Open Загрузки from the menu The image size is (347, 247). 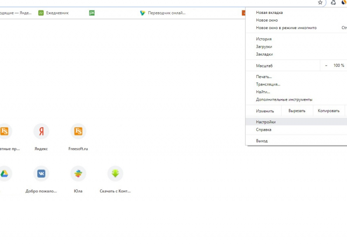click(x=296, y=46)
